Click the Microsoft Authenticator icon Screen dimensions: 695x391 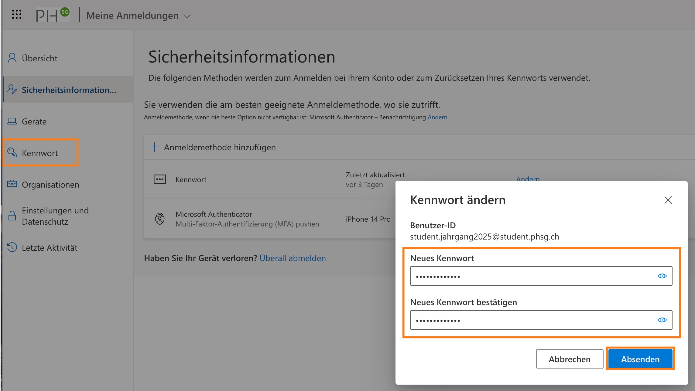click(160, 219)
